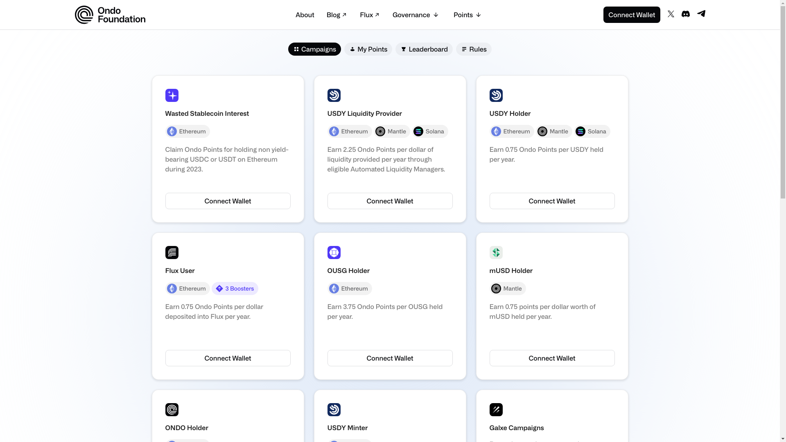Click the OUSG Holder card icon
The height and width of the screenshot is (442, 786).
334,253
